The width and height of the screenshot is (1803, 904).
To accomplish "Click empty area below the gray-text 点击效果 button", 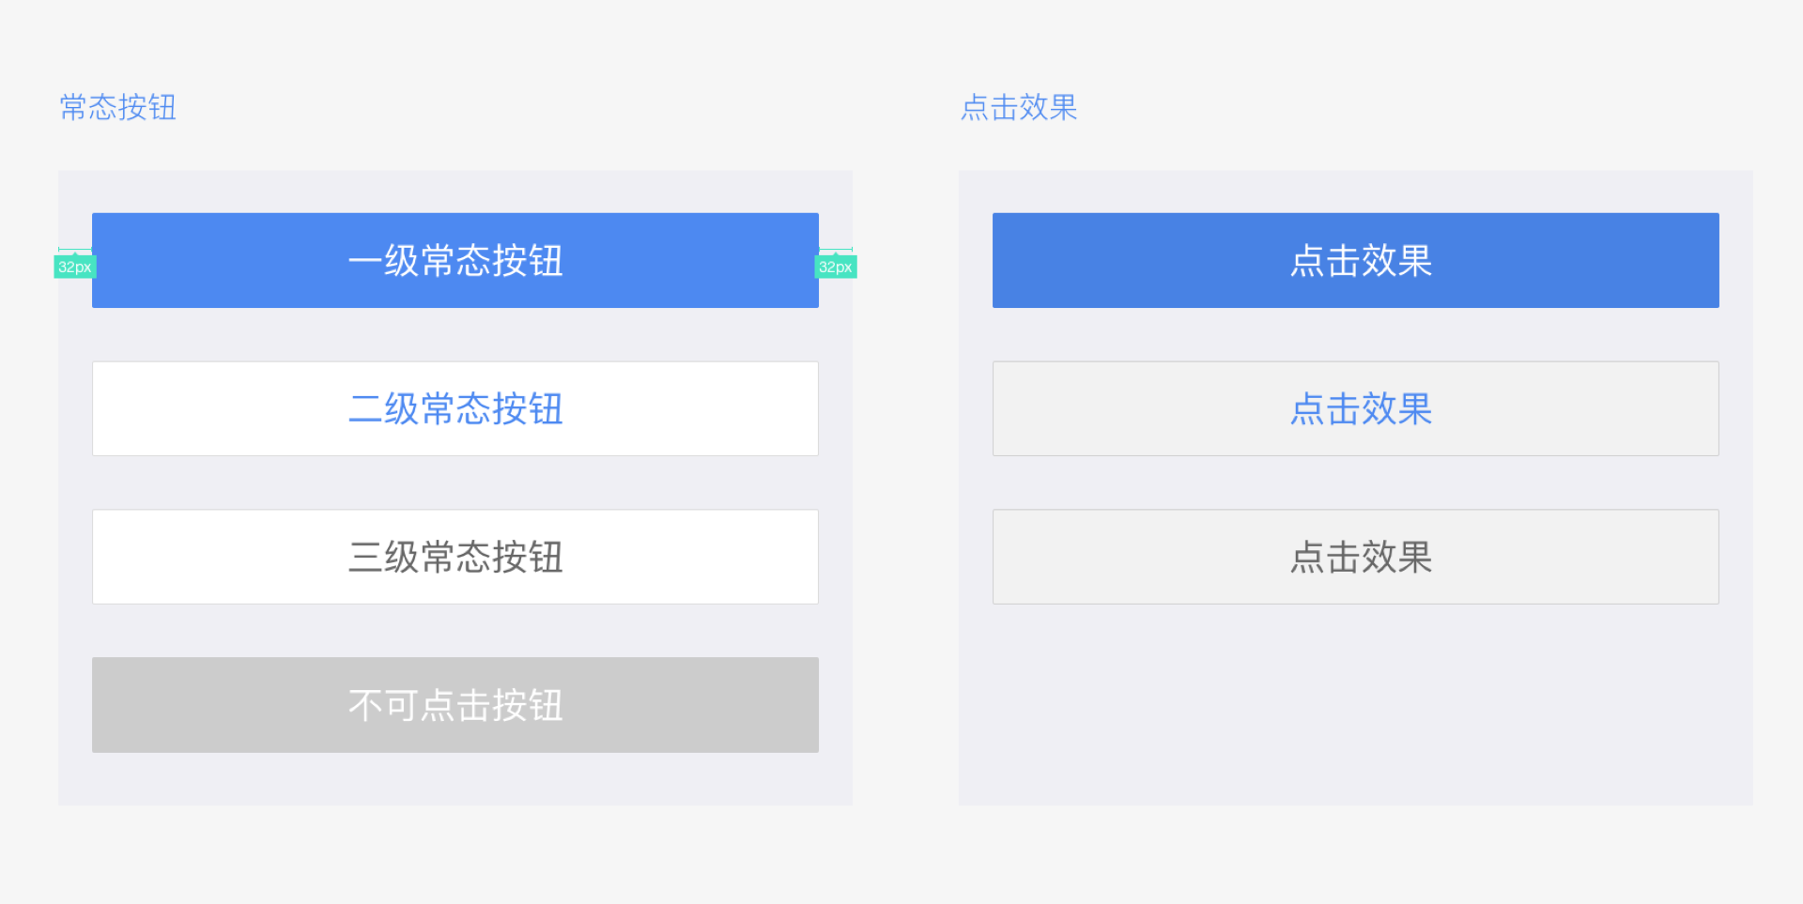I will tap(1356, 704).
